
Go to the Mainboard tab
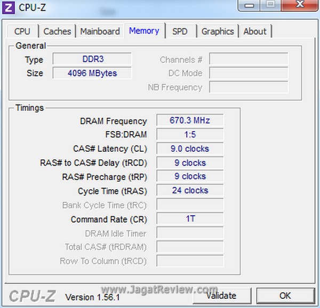click(x=100, y=31)
